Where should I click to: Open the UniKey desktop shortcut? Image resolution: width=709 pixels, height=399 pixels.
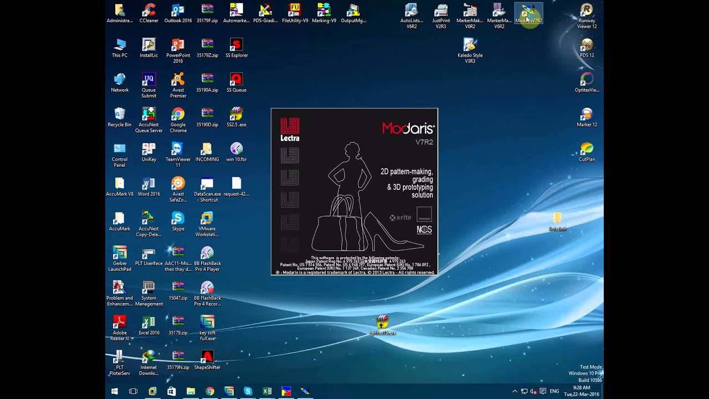(x=148, y=152)
